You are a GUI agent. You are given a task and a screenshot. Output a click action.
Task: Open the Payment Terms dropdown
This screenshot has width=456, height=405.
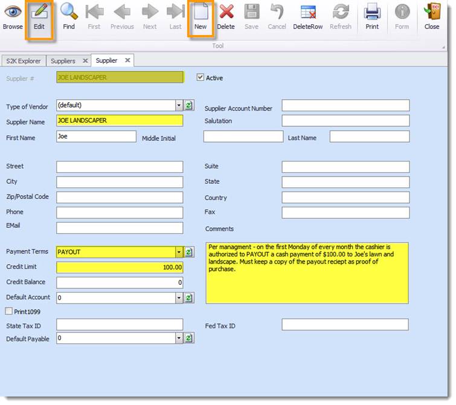coord(179,252)
